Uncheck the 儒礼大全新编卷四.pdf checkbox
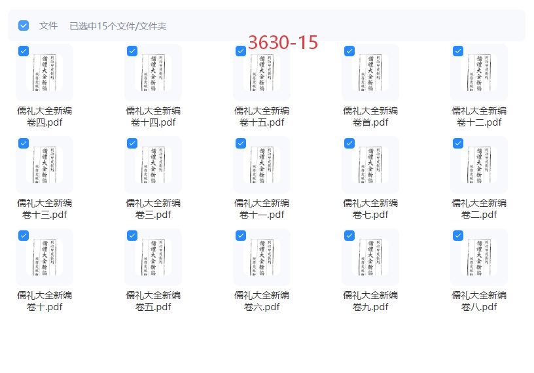534x373 pixels. (24, 51)
